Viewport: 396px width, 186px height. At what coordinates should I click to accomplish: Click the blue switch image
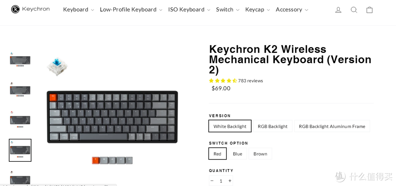tap(57, 66)
